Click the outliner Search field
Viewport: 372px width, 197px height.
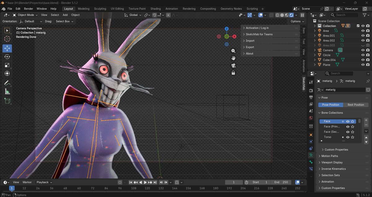[344, 15]
